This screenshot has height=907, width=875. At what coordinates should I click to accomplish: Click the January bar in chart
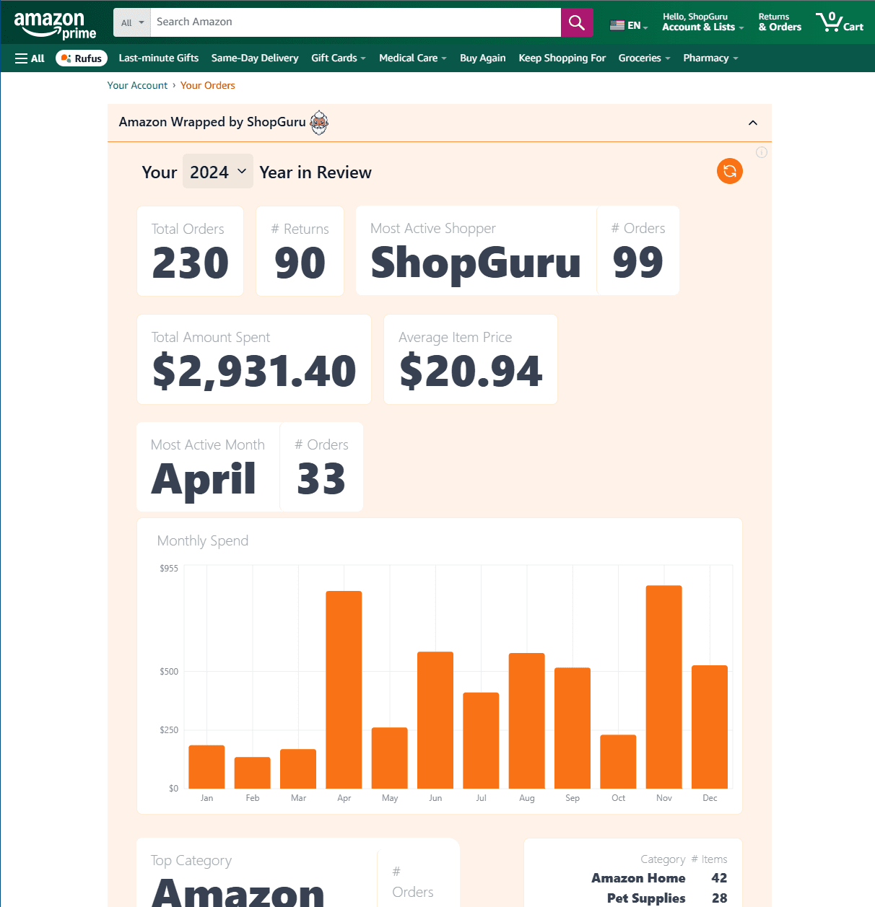[x=206, y=767]
